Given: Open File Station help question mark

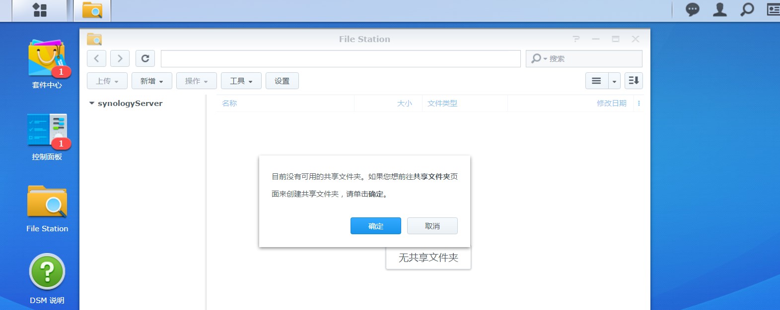Looking at the screenshot, I should coord(576,39).
